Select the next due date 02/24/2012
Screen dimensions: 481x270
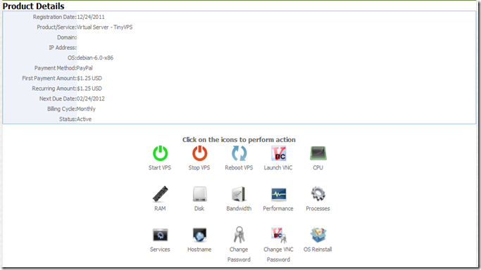pos(91,98)
